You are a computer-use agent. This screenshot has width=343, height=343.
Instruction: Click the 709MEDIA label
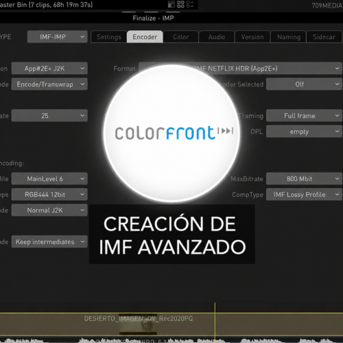(327, 5)
